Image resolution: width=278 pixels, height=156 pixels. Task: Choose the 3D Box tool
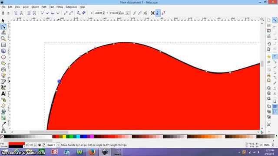(3, 51)
